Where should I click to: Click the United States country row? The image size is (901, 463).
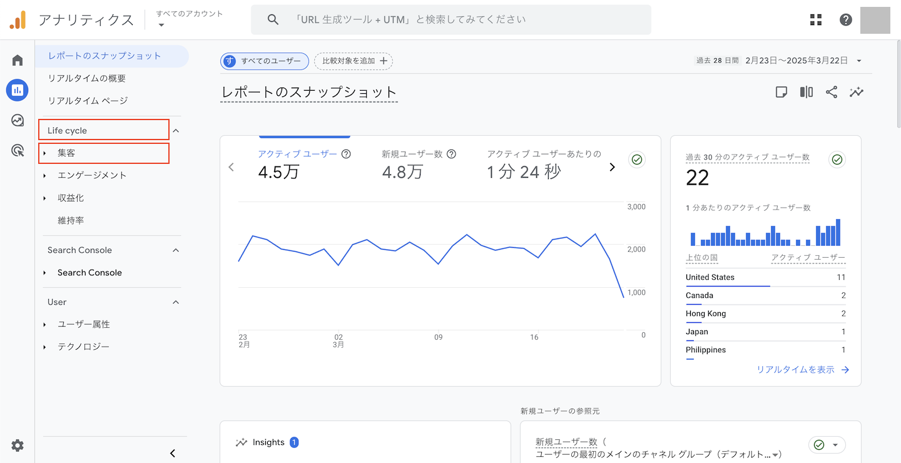tap(765, 277)
